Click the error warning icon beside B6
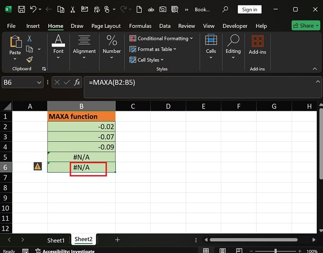 pyautogui.click(x=38, y=166)
